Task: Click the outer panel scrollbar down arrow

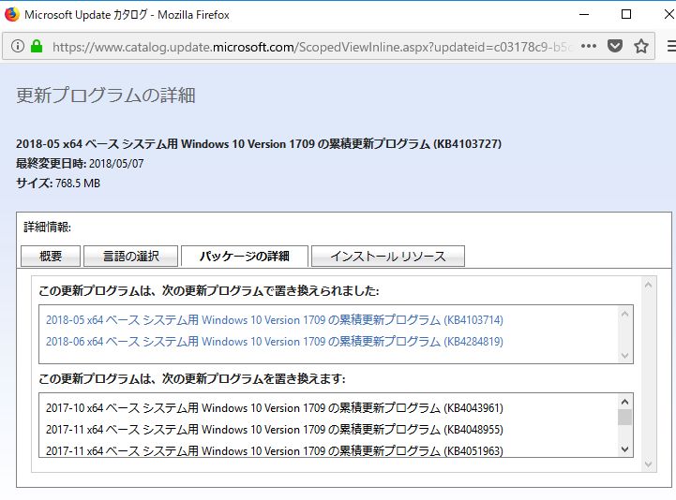Action: pos(648,464)
